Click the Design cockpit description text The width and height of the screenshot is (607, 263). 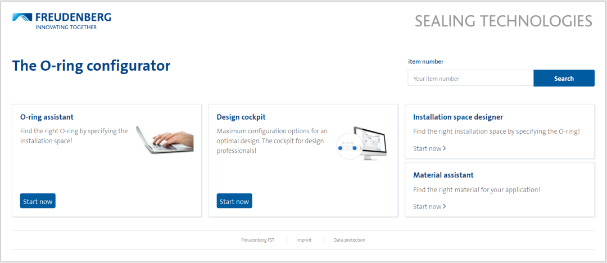click(x=272, y=140)
